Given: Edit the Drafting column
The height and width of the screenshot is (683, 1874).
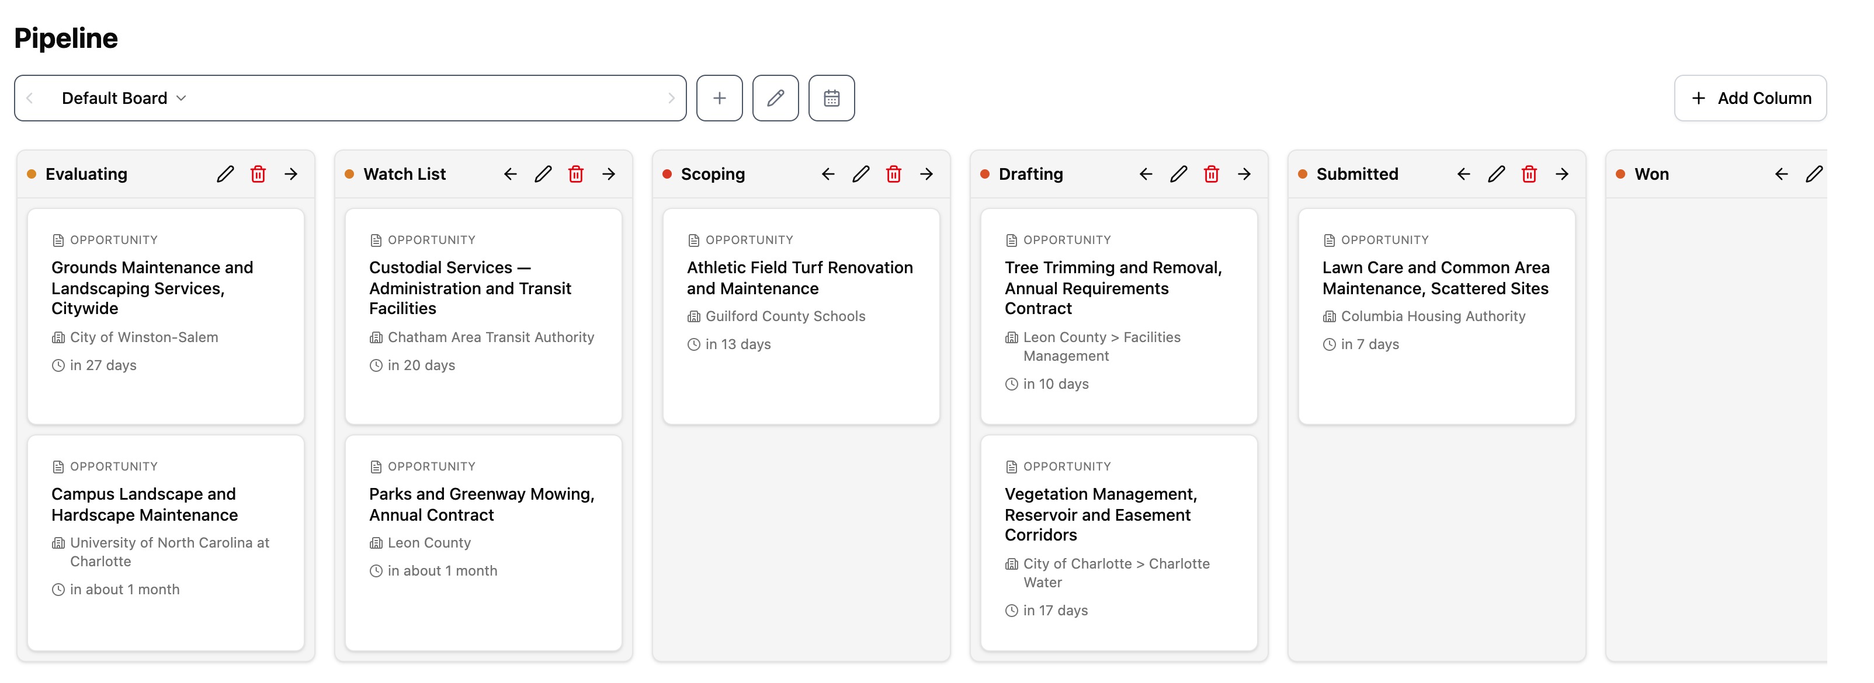Looking at the screenshot, I should click(x=1178, y=175).
